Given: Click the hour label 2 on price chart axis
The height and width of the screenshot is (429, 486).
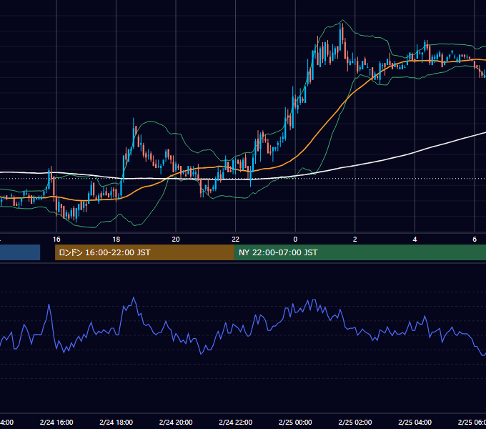Looking at the screenshot, I should pos(355,240).
